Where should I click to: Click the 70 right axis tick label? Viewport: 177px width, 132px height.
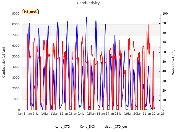click(x=164, y=43)
